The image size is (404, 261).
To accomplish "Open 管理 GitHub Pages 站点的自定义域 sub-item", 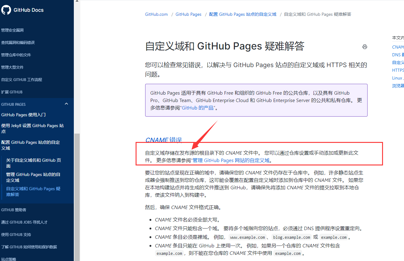I will tap(33, 178).
